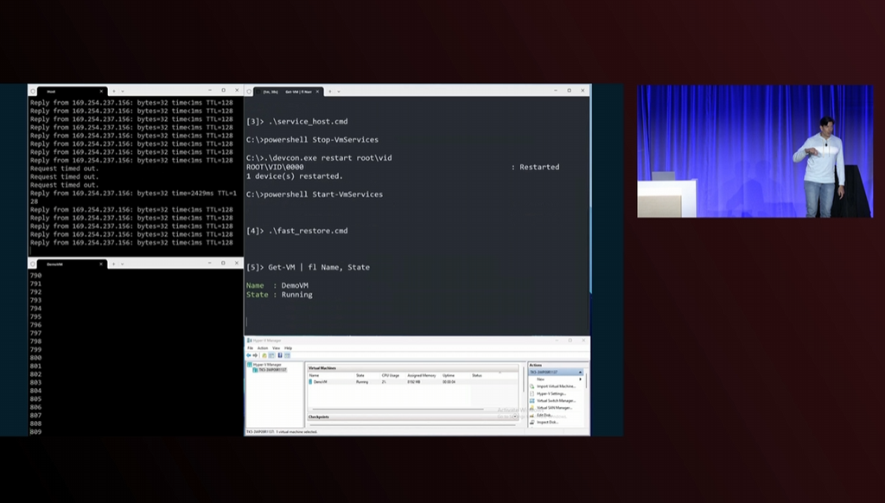The height and width of the screenshot is (503, 885).
Task: Open the Action menu in Hyper-V Manager
Action: coord(262,348)
